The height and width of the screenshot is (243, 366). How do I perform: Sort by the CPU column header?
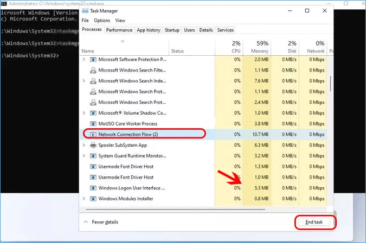[x=229, y=47]
